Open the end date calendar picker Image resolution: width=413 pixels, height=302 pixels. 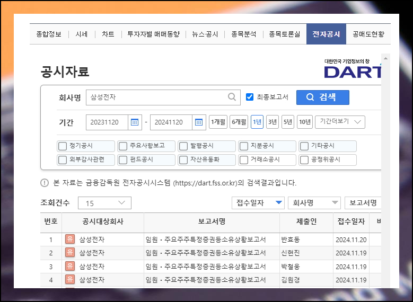click(x=199, y=122)
